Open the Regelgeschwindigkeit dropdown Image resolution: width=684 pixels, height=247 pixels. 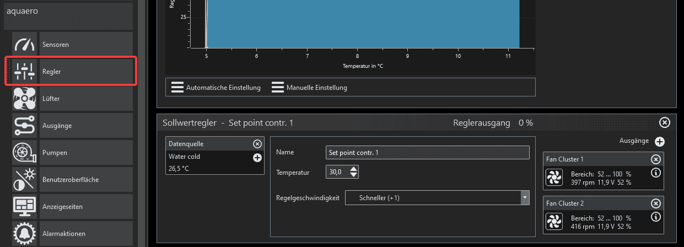(525, 197)
